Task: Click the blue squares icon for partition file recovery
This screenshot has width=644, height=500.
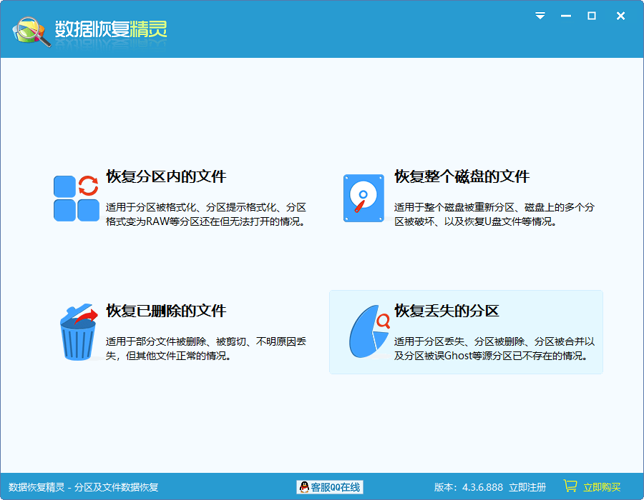Action: (x=76, y=198)
